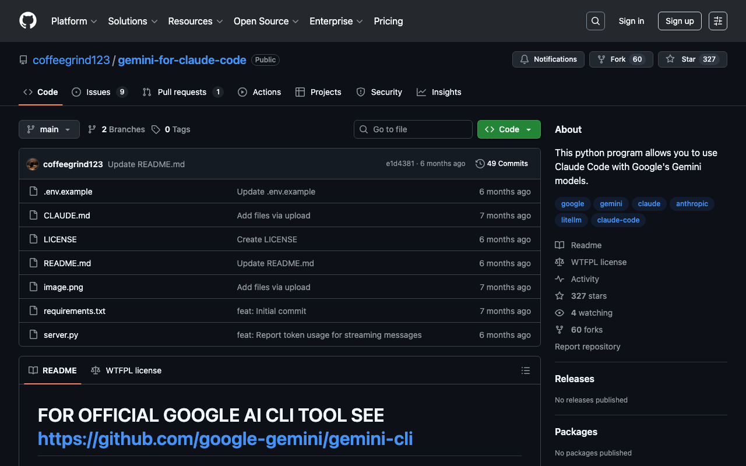Open the Issues tab
Viewport: 746px width, 466px height.
pos(98,92)
